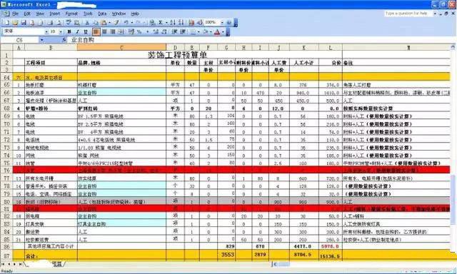The width and height of the screenshot is (457, 274).
Task: Click the Paste clipboard icon
Action: click(x=103, y=22)
